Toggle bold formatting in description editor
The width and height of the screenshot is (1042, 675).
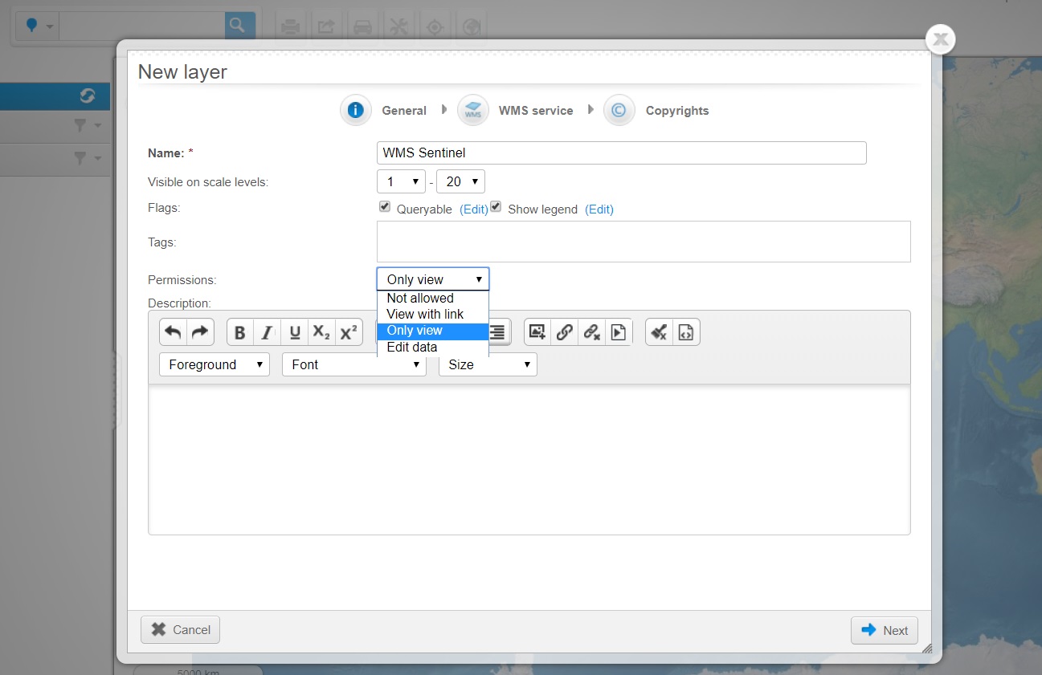pos(240,332)
